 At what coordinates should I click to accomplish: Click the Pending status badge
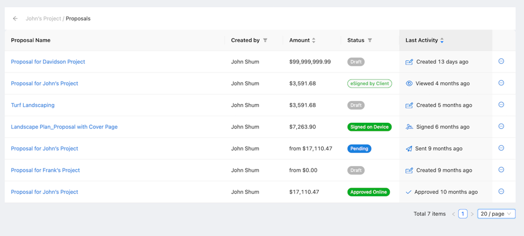359,149
